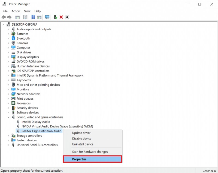The image size is (218, 173).
Task: Expand the Display adapters category
Action: click(x=8, y=57)
